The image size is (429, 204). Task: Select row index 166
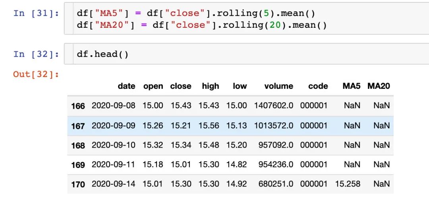[x=78, y=106]
